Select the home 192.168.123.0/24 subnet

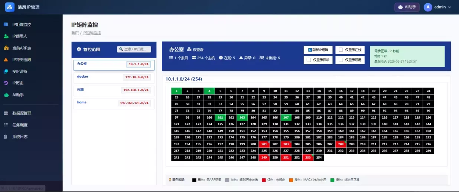[x=113, y=103]
